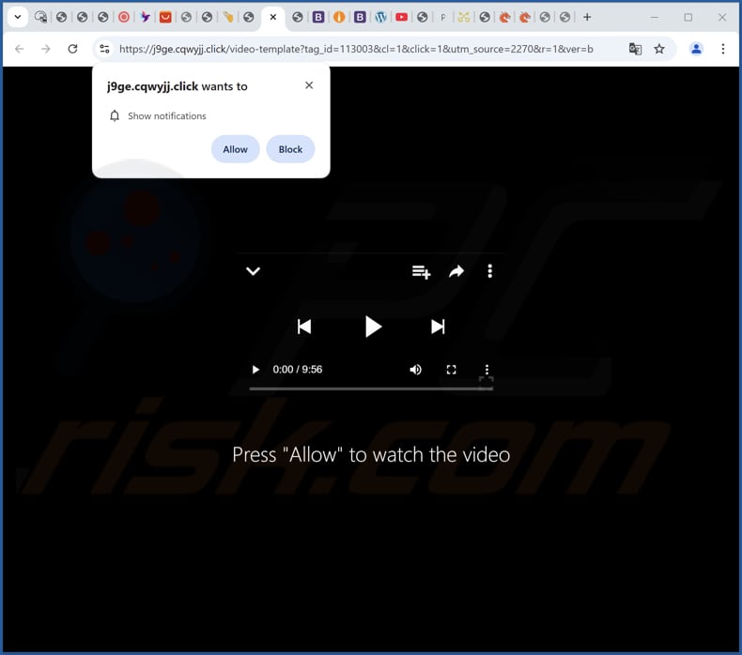This screenshot has height=655, width=742.
Task: Minimize the browser window
Action: pos(655,17)
